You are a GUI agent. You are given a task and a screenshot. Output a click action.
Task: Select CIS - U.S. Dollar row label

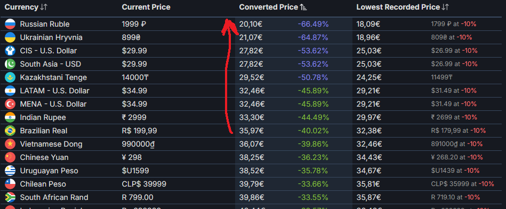(49, 51)
